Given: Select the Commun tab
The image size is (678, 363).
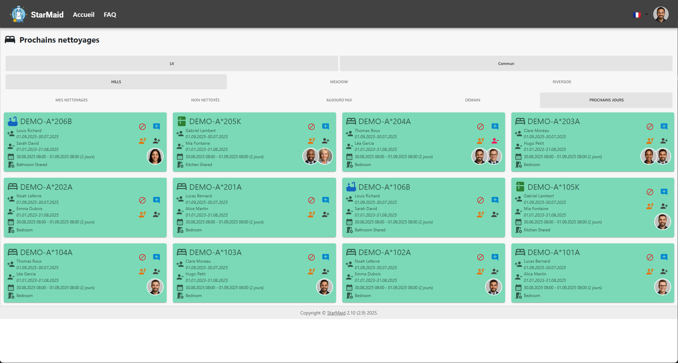Looking at the screenshot, I should (x=506, y=64).
